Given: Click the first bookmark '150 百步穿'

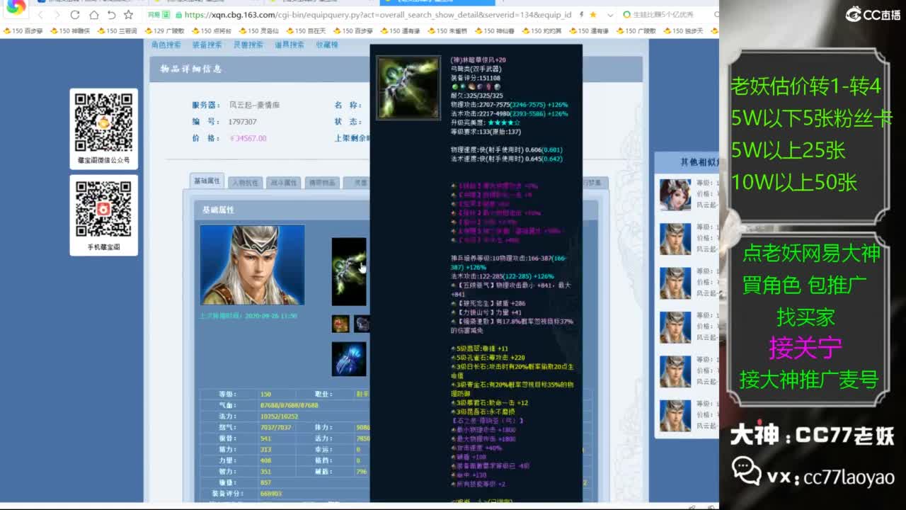Looking at the screenshot, I should [x=24, y=31].
